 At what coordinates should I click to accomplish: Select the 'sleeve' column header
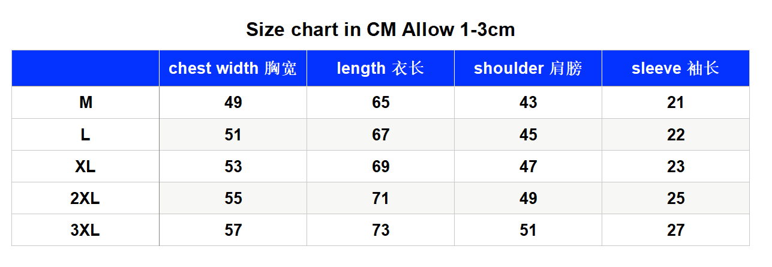coord(675,68)
